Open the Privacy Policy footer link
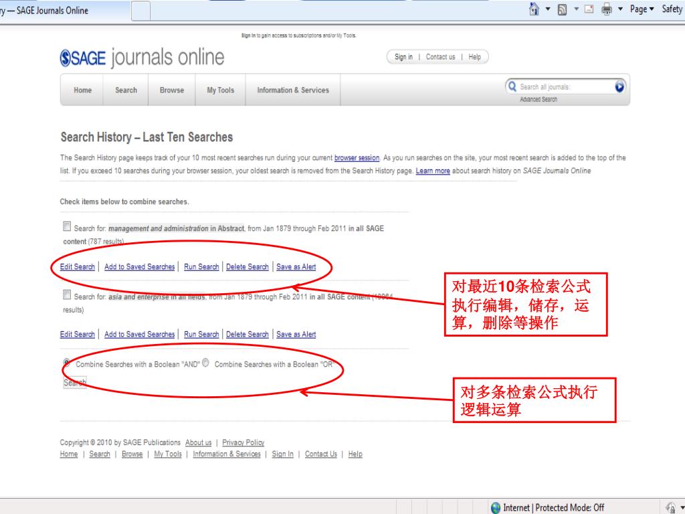This screenshot has width=685, height=514. (x=243, y=442)
